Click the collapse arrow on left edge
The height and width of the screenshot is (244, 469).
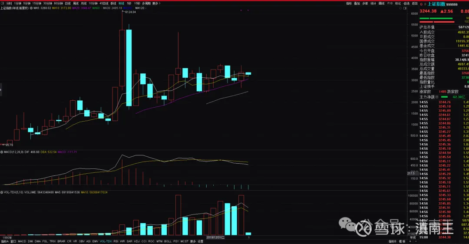1,90
